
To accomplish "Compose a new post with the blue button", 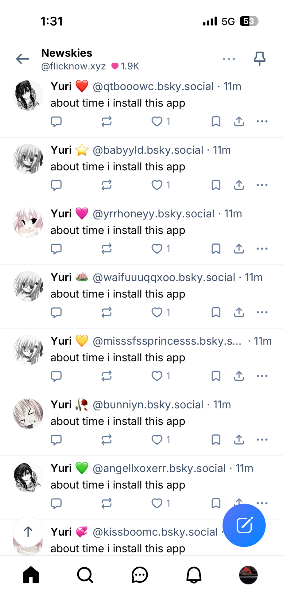I will 244,525.
